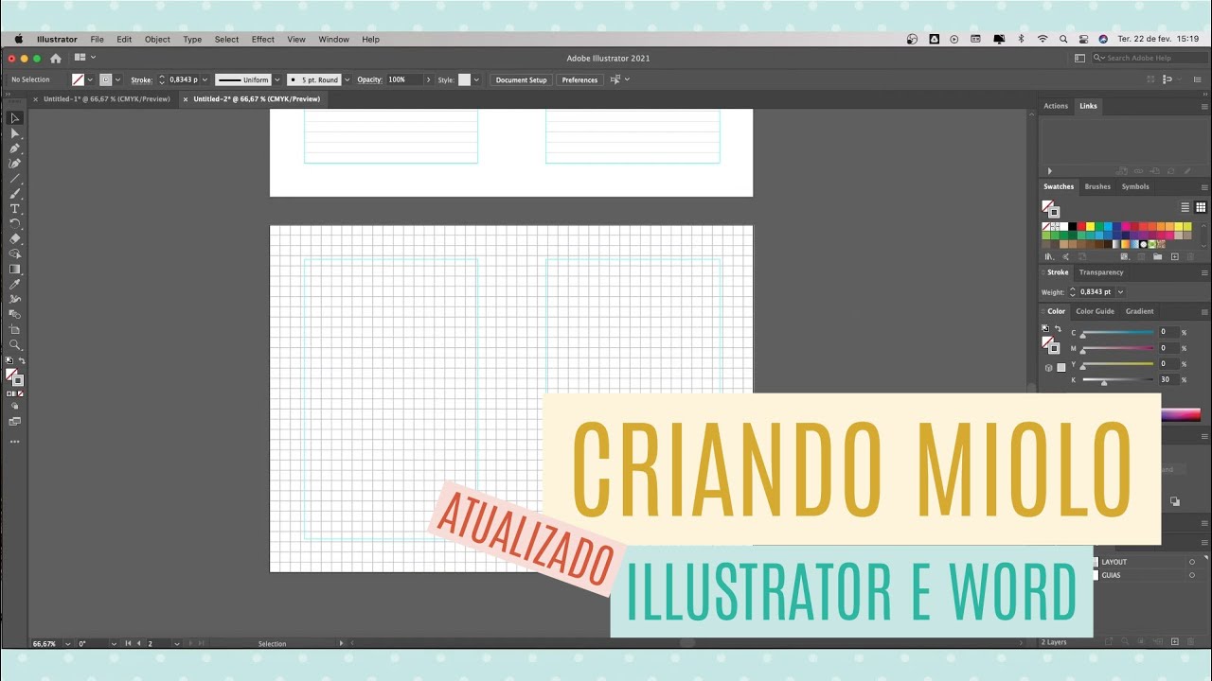Switch to the Transparency tab
The width and height of the screenshot is (1212, 681).
[x=1101, y=272]
